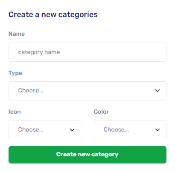Viewport: 175px width, 172px height.
Task: Open the Color select box
Action: pyautogui.click(x=130, y=129)
